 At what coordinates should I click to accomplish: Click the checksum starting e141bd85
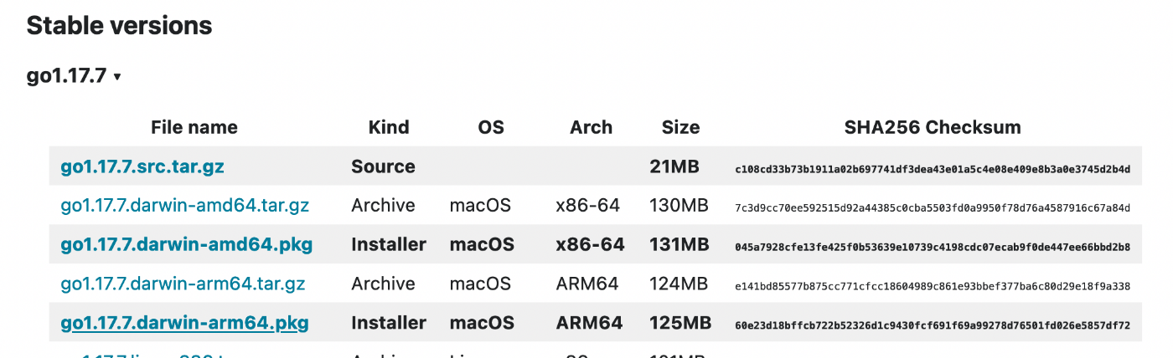933,286
